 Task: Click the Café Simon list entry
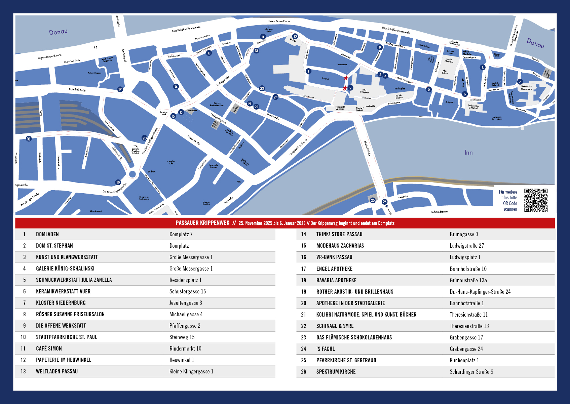(x=49, y=349)
